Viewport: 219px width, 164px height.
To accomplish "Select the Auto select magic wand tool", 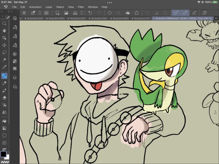I will (x=4, y=59).
